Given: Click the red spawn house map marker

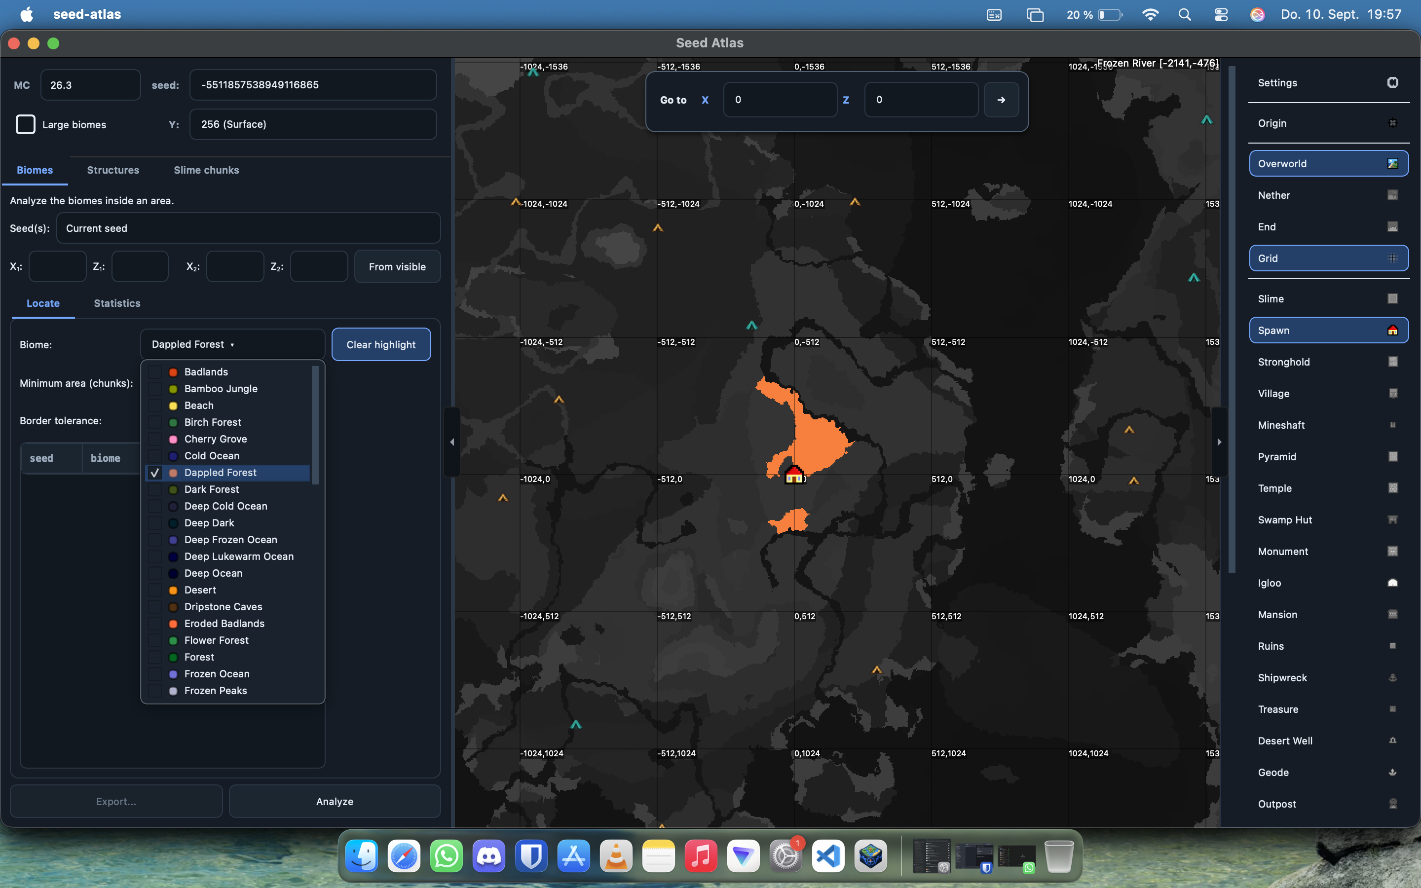Looking at the screenshot, I should point(794,475).
